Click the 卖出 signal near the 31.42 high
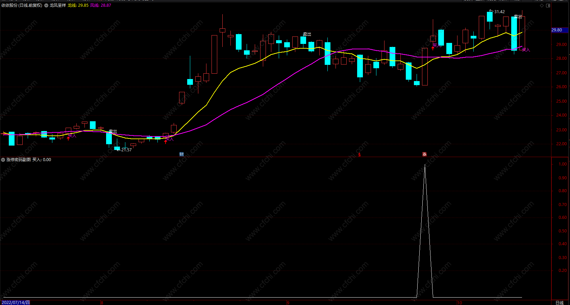 pos(518,17)
